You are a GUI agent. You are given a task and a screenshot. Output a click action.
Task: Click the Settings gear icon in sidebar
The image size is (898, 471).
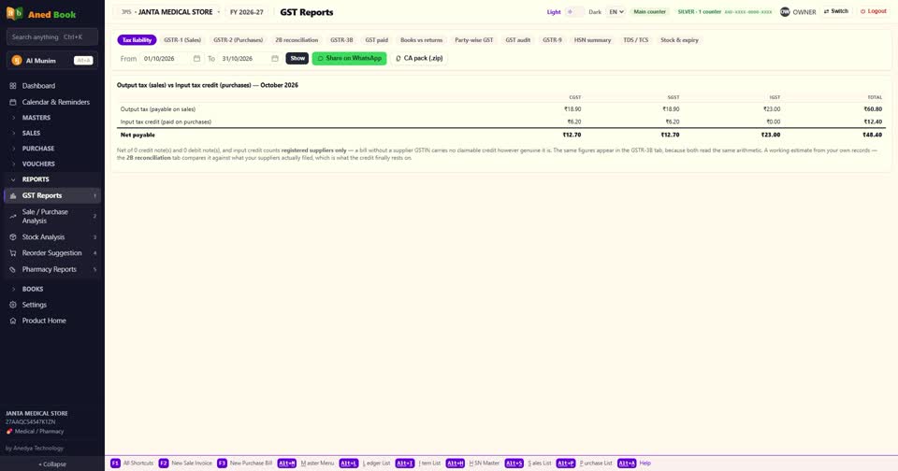[x=12, y=305]
